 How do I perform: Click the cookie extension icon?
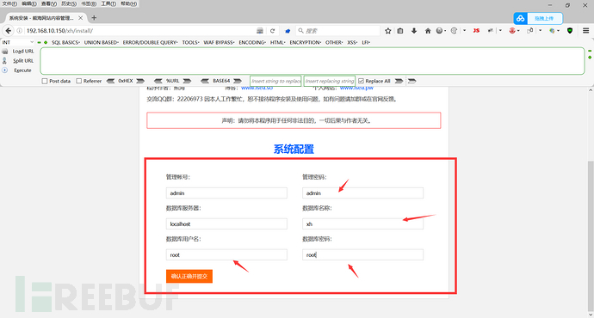click(x=454, y=31)
